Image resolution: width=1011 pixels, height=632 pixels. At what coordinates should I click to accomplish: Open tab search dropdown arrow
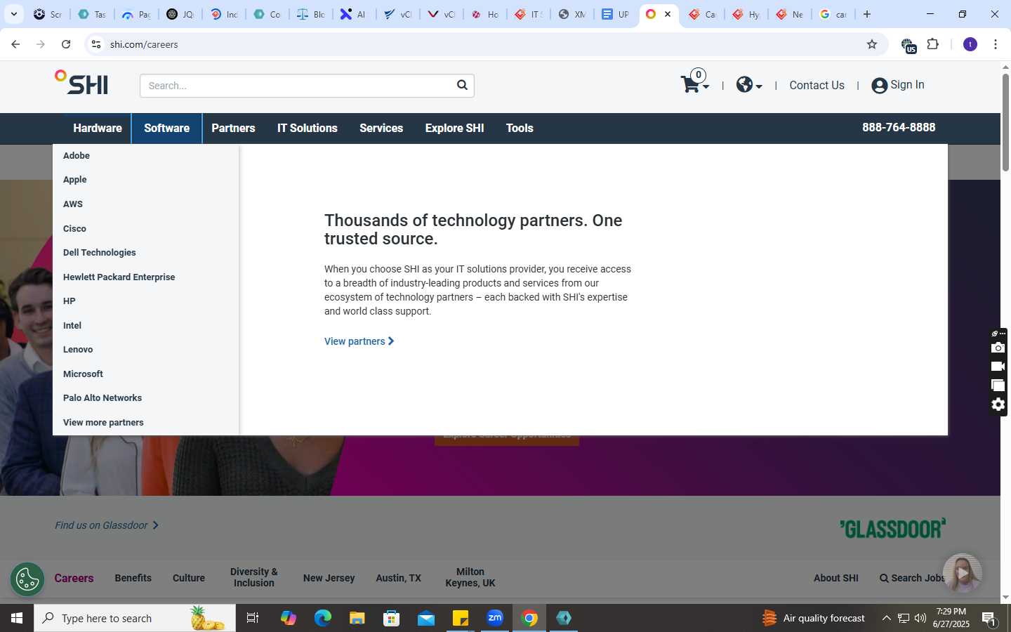tap(13, 14)
